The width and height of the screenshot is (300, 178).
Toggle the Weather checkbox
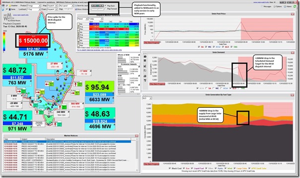(7, 6)
